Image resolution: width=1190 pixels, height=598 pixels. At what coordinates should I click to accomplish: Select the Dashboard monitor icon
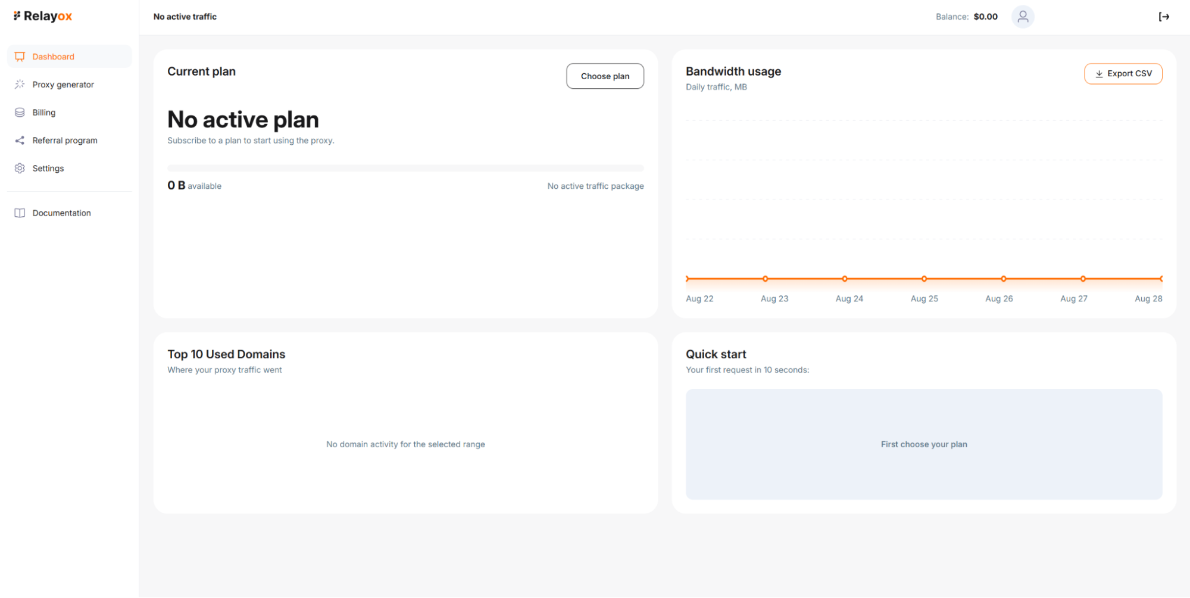pyautogui.click(x=20, y=57)
